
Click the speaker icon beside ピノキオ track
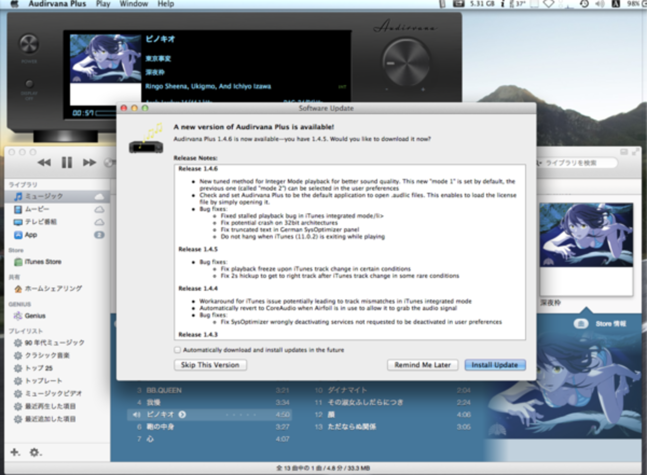coord(136,414)
